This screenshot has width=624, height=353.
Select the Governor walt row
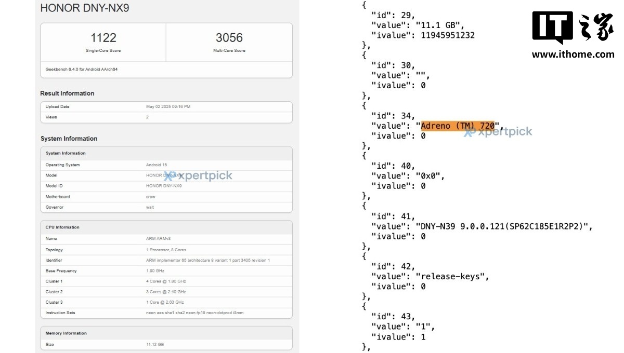point(166,207)
